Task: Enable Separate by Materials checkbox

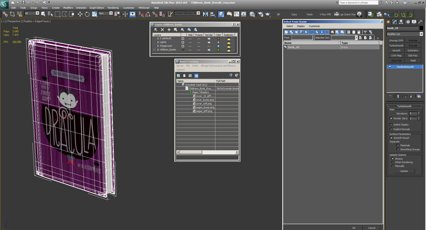Action: [x=398, y=145]
